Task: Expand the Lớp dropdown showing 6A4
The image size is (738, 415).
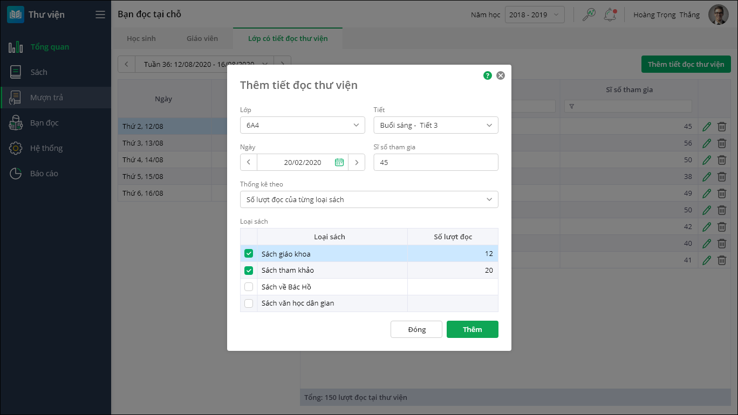Action: coord(302,125)
